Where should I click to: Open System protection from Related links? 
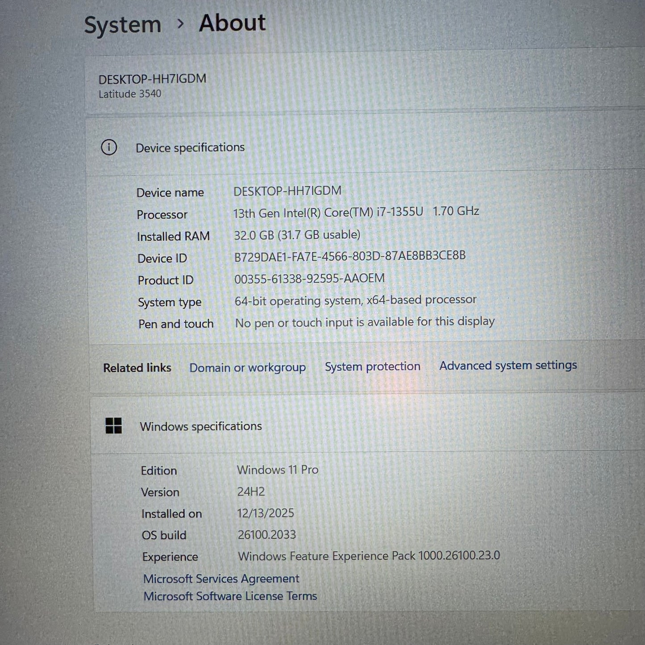372,366
